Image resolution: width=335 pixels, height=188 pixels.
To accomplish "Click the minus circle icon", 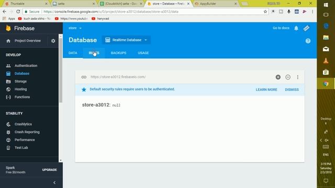I will [288, 77].
